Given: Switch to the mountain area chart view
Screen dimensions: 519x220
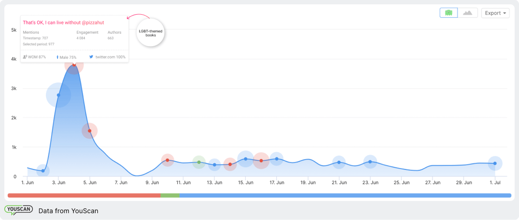Looking at the screenshot, I should (x=468, y=13).
